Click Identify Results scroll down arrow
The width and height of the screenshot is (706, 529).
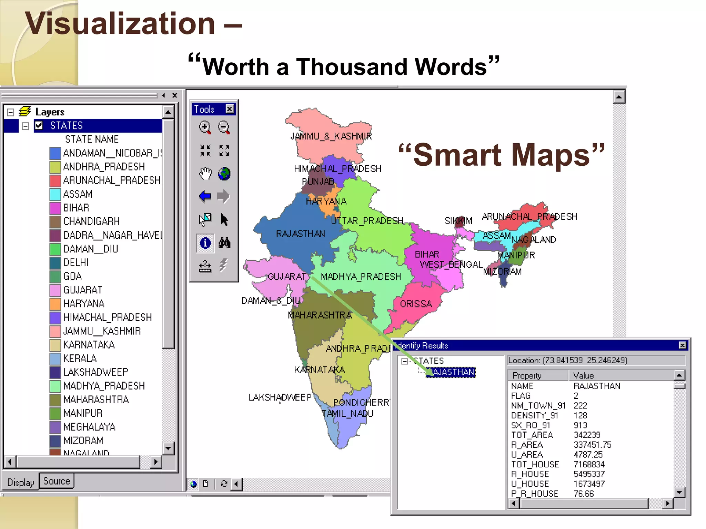coord(679,492)
